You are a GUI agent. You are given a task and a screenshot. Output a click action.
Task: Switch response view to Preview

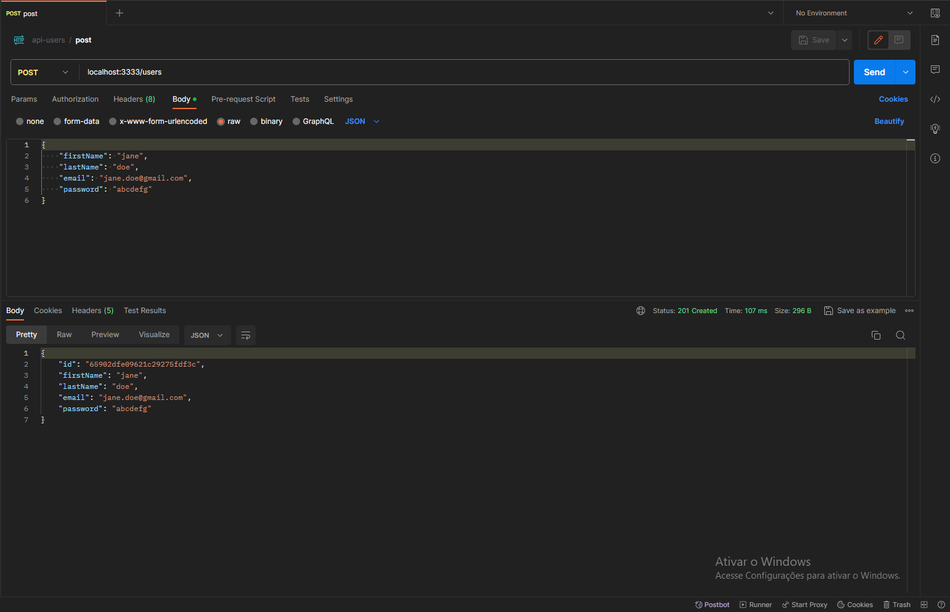[x=105, y=335]
